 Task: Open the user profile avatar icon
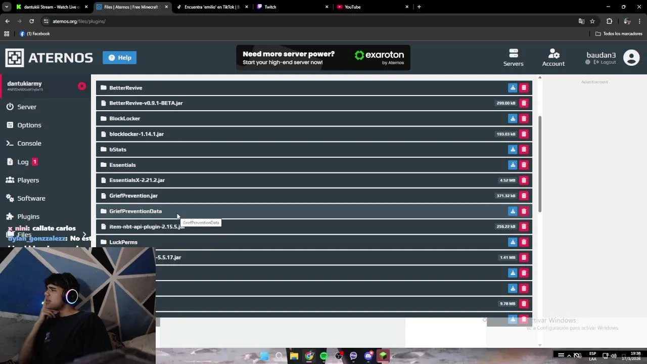click(x=631, y=58)
